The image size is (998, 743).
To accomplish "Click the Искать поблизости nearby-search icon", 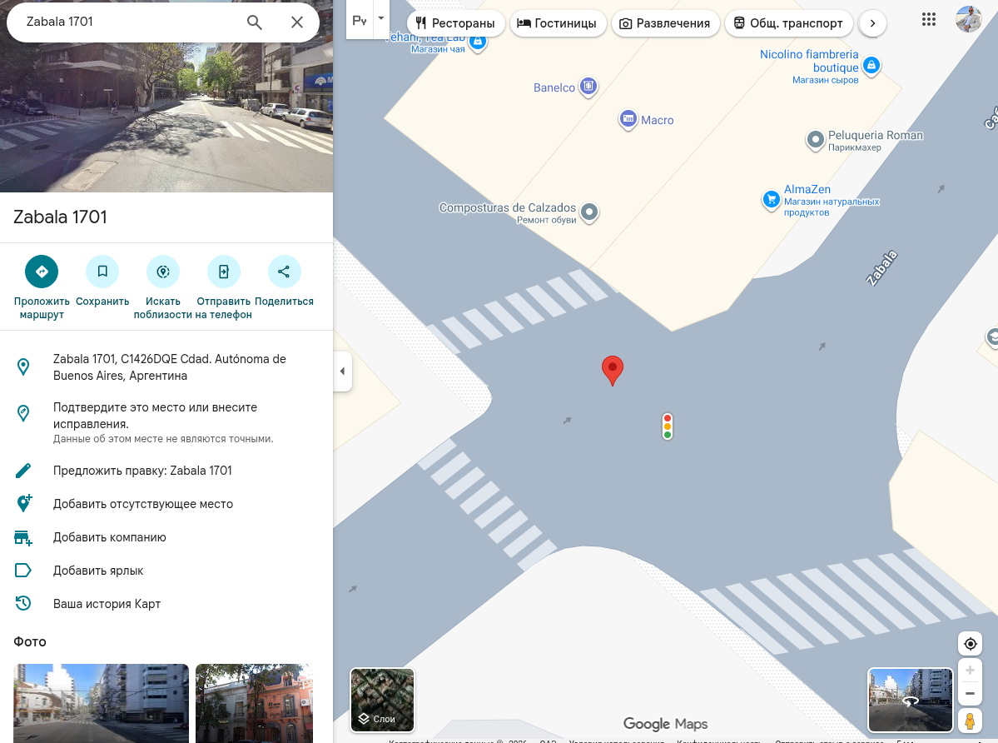I will pyautogui.click(x=163, y=272).
